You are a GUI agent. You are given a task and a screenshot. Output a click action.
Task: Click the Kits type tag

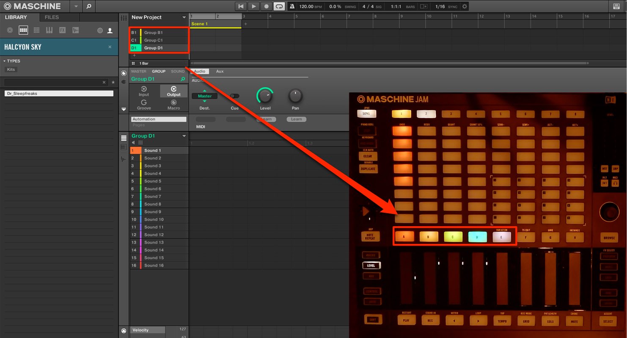(x=11, y=69)
